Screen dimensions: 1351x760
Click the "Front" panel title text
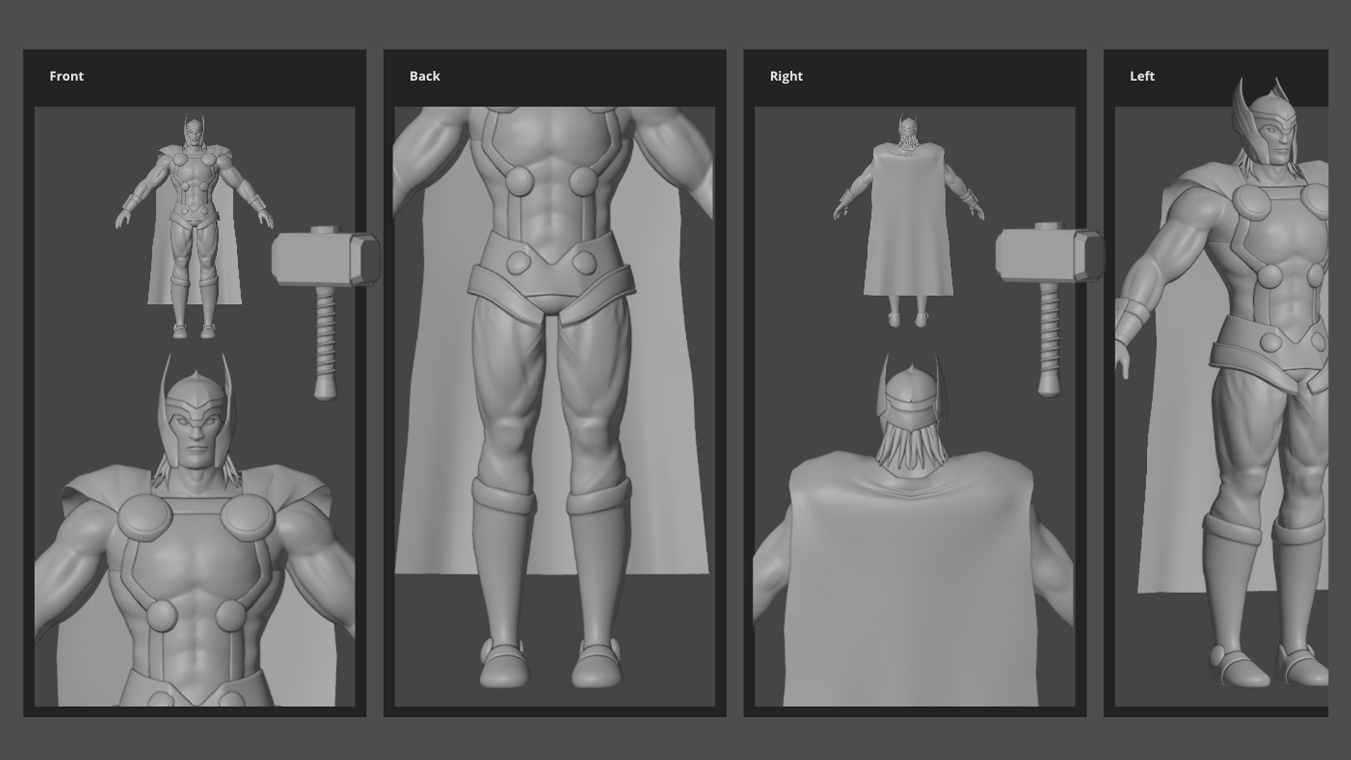click(66, 76)
